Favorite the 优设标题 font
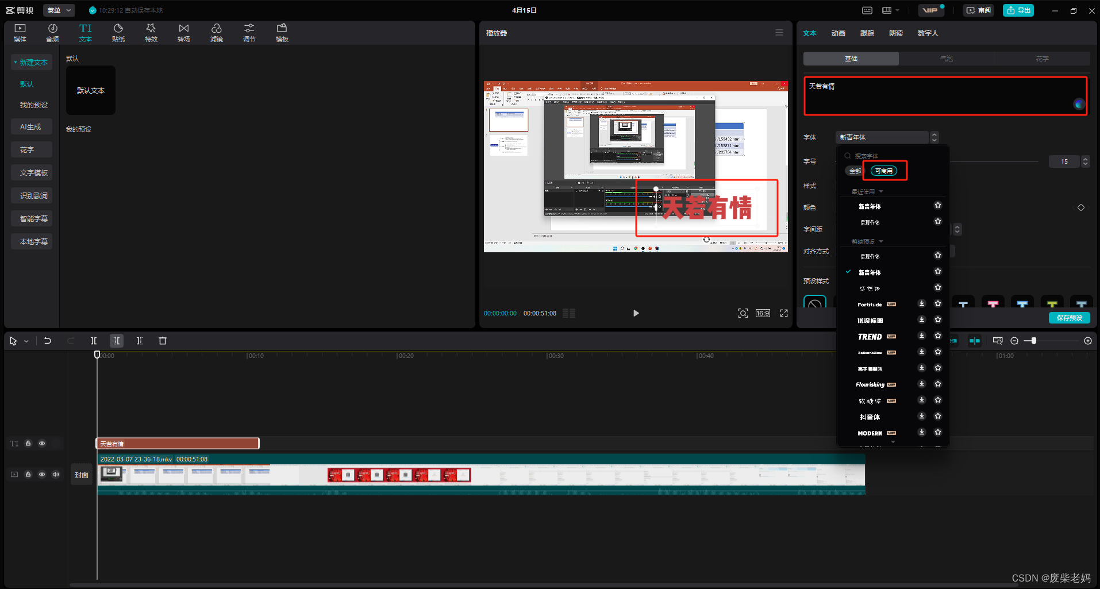Image resolution: width=1100 pixels, height=589 pixels. (x=938, y=319)
